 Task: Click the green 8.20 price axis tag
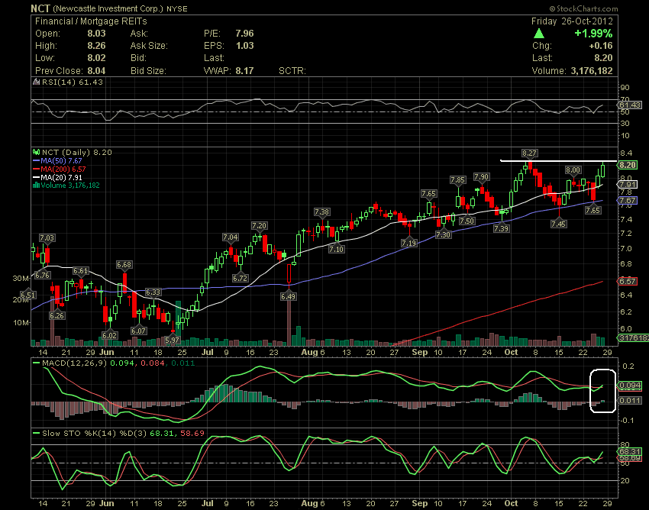(628, 165)
